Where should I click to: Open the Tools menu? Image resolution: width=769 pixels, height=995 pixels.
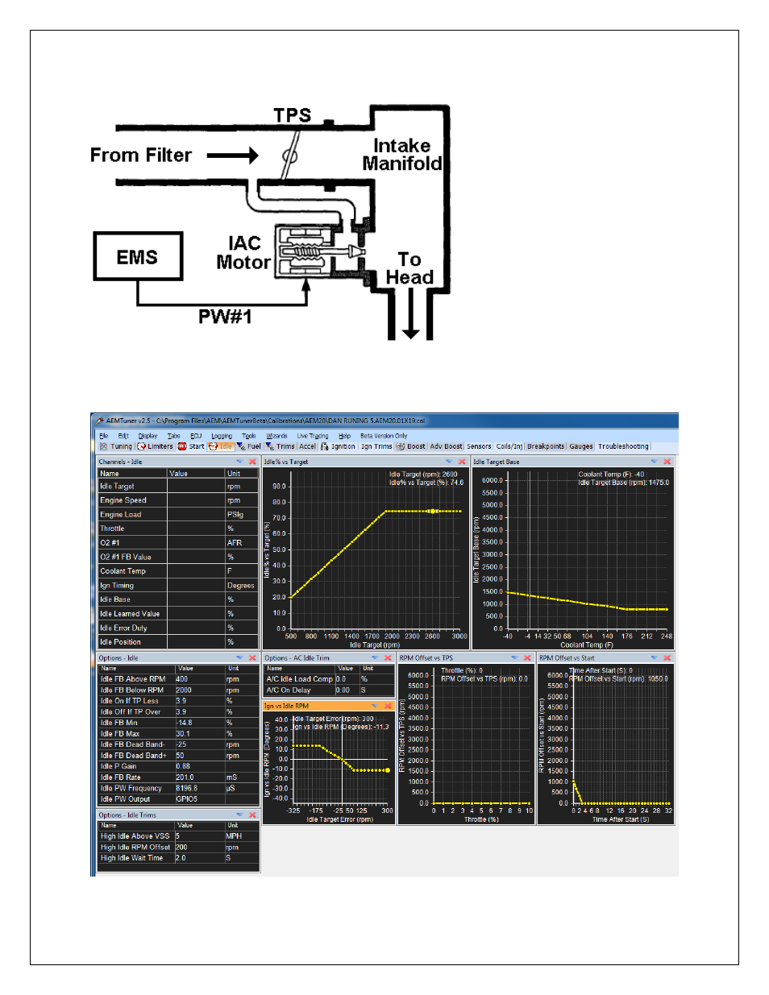click(x=249, y=436)
